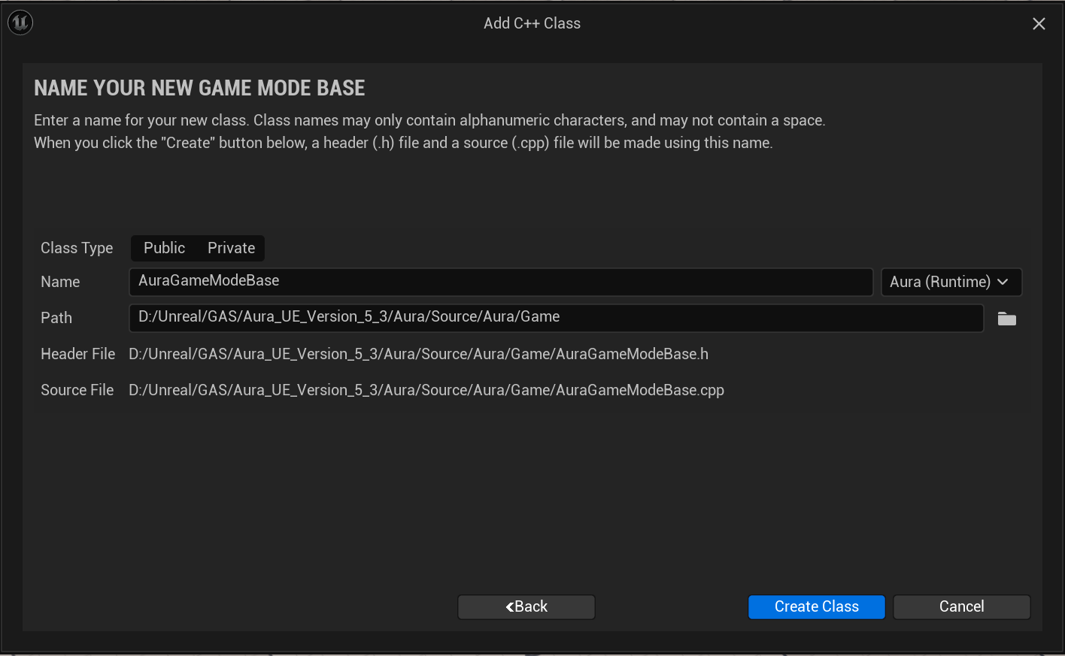Click the Header File path ending in AuraGameModeBase.h
Image resolution: width=1065 pixels, height=656 pixels.
[418, 354]
